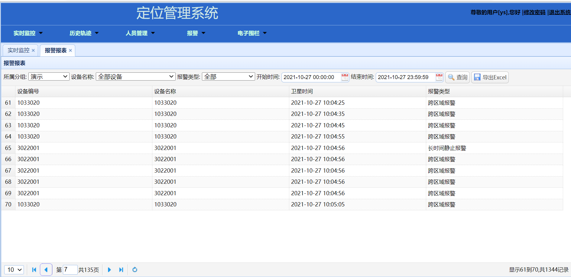Jump to last page of results
571x277 pixels.
point(121,270)
